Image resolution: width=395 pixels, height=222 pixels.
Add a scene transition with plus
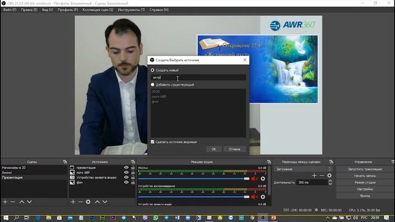(314, 175)
